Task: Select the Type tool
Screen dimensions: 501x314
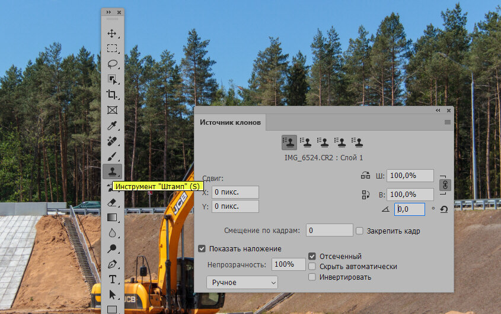Action: click(x=112, y=279)
